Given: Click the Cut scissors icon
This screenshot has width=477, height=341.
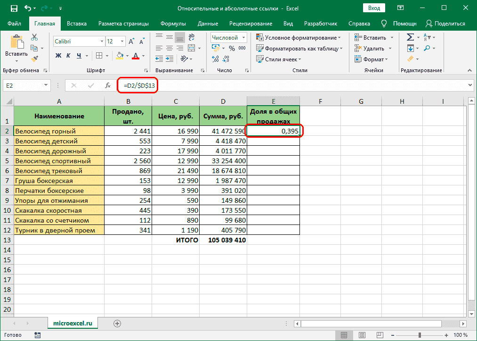Looking at the screenshot, I should pyautogui.click(x=34, y=38).
